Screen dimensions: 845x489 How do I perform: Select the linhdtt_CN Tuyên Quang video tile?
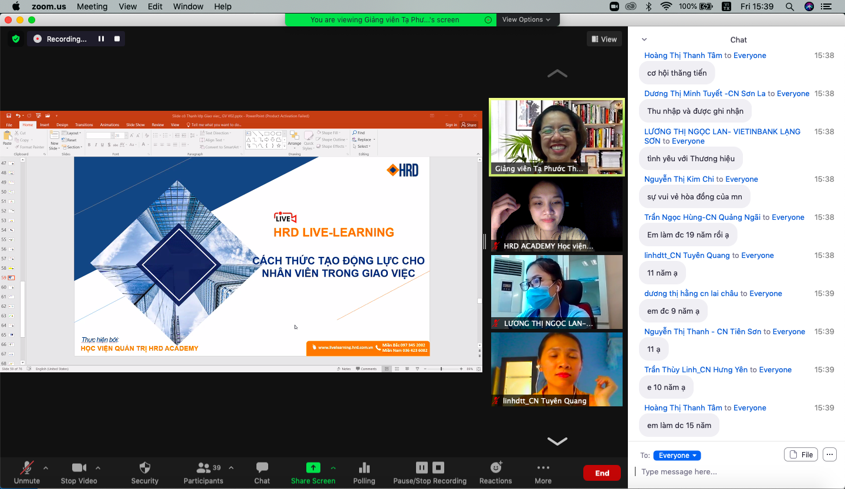(x=557, y=369)
